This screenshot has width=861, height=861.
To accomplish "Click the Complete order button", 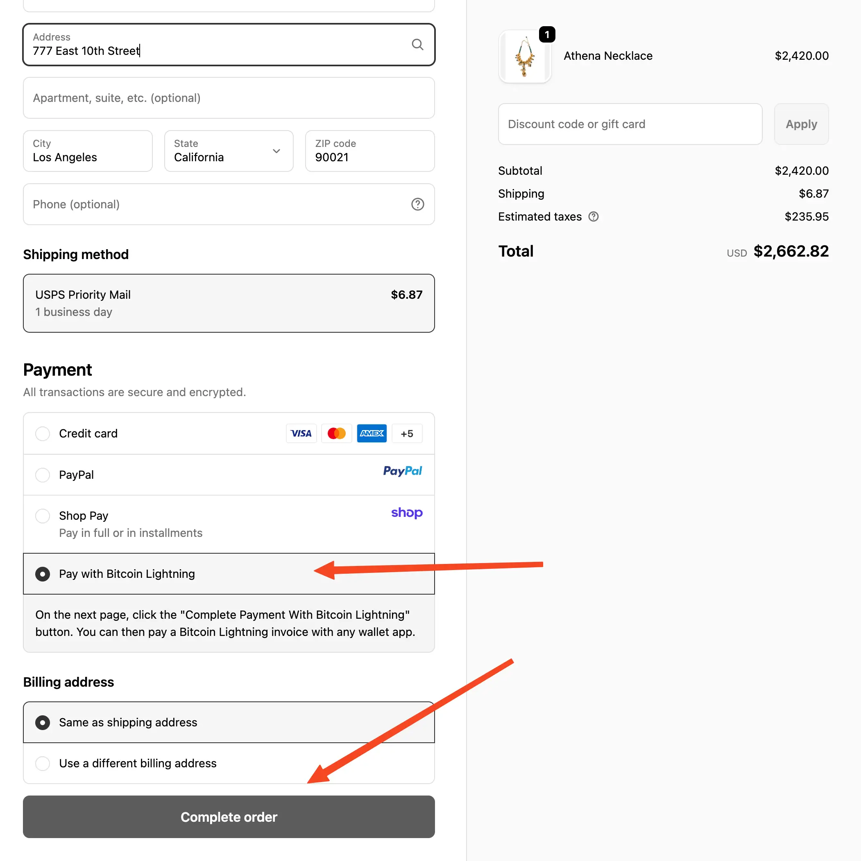I will (229, 817).
